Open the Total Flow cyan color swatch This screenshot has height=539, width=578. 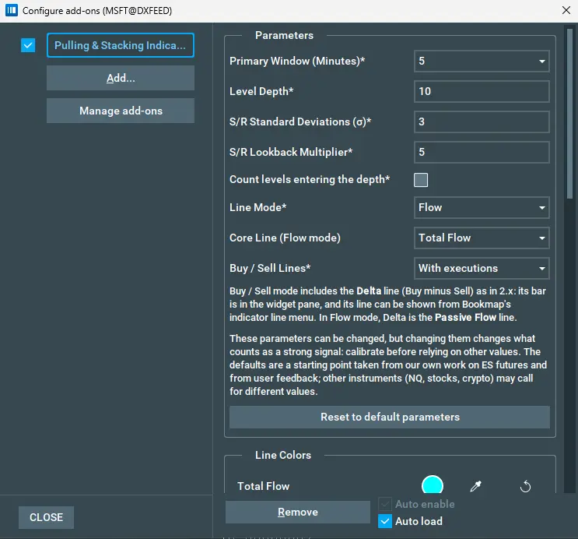coord(432,486)
